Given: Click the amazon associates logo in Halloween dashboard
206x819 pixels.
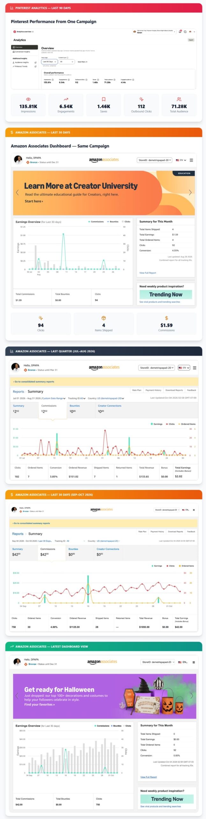Looking at the screenshot, I should pyautogui.click(x=102, y=662).
